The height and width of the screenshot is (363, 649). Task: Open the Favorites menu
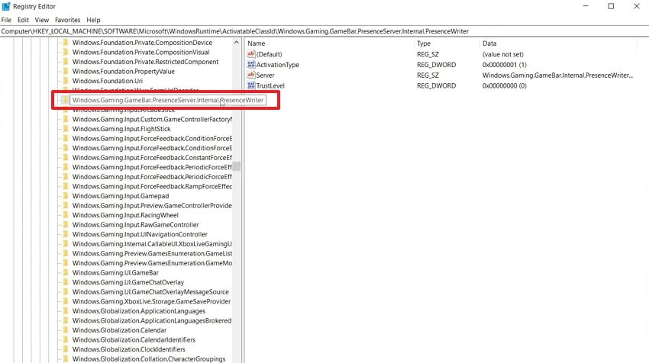(x=67, y=20)
